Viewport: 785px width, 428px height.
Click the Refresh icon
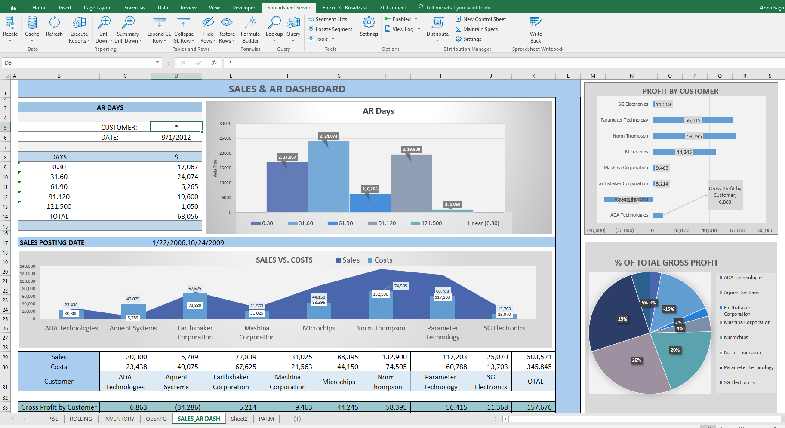coord(54,24)
